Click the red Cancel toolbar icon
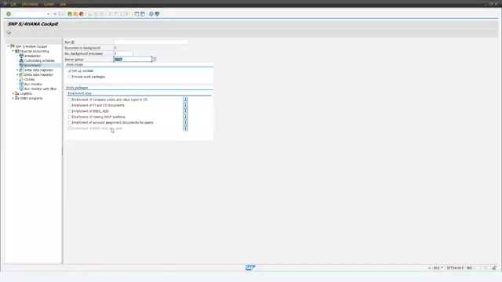Image resolution: width=502 pixels, height=282 pixels. click(82, 14)
